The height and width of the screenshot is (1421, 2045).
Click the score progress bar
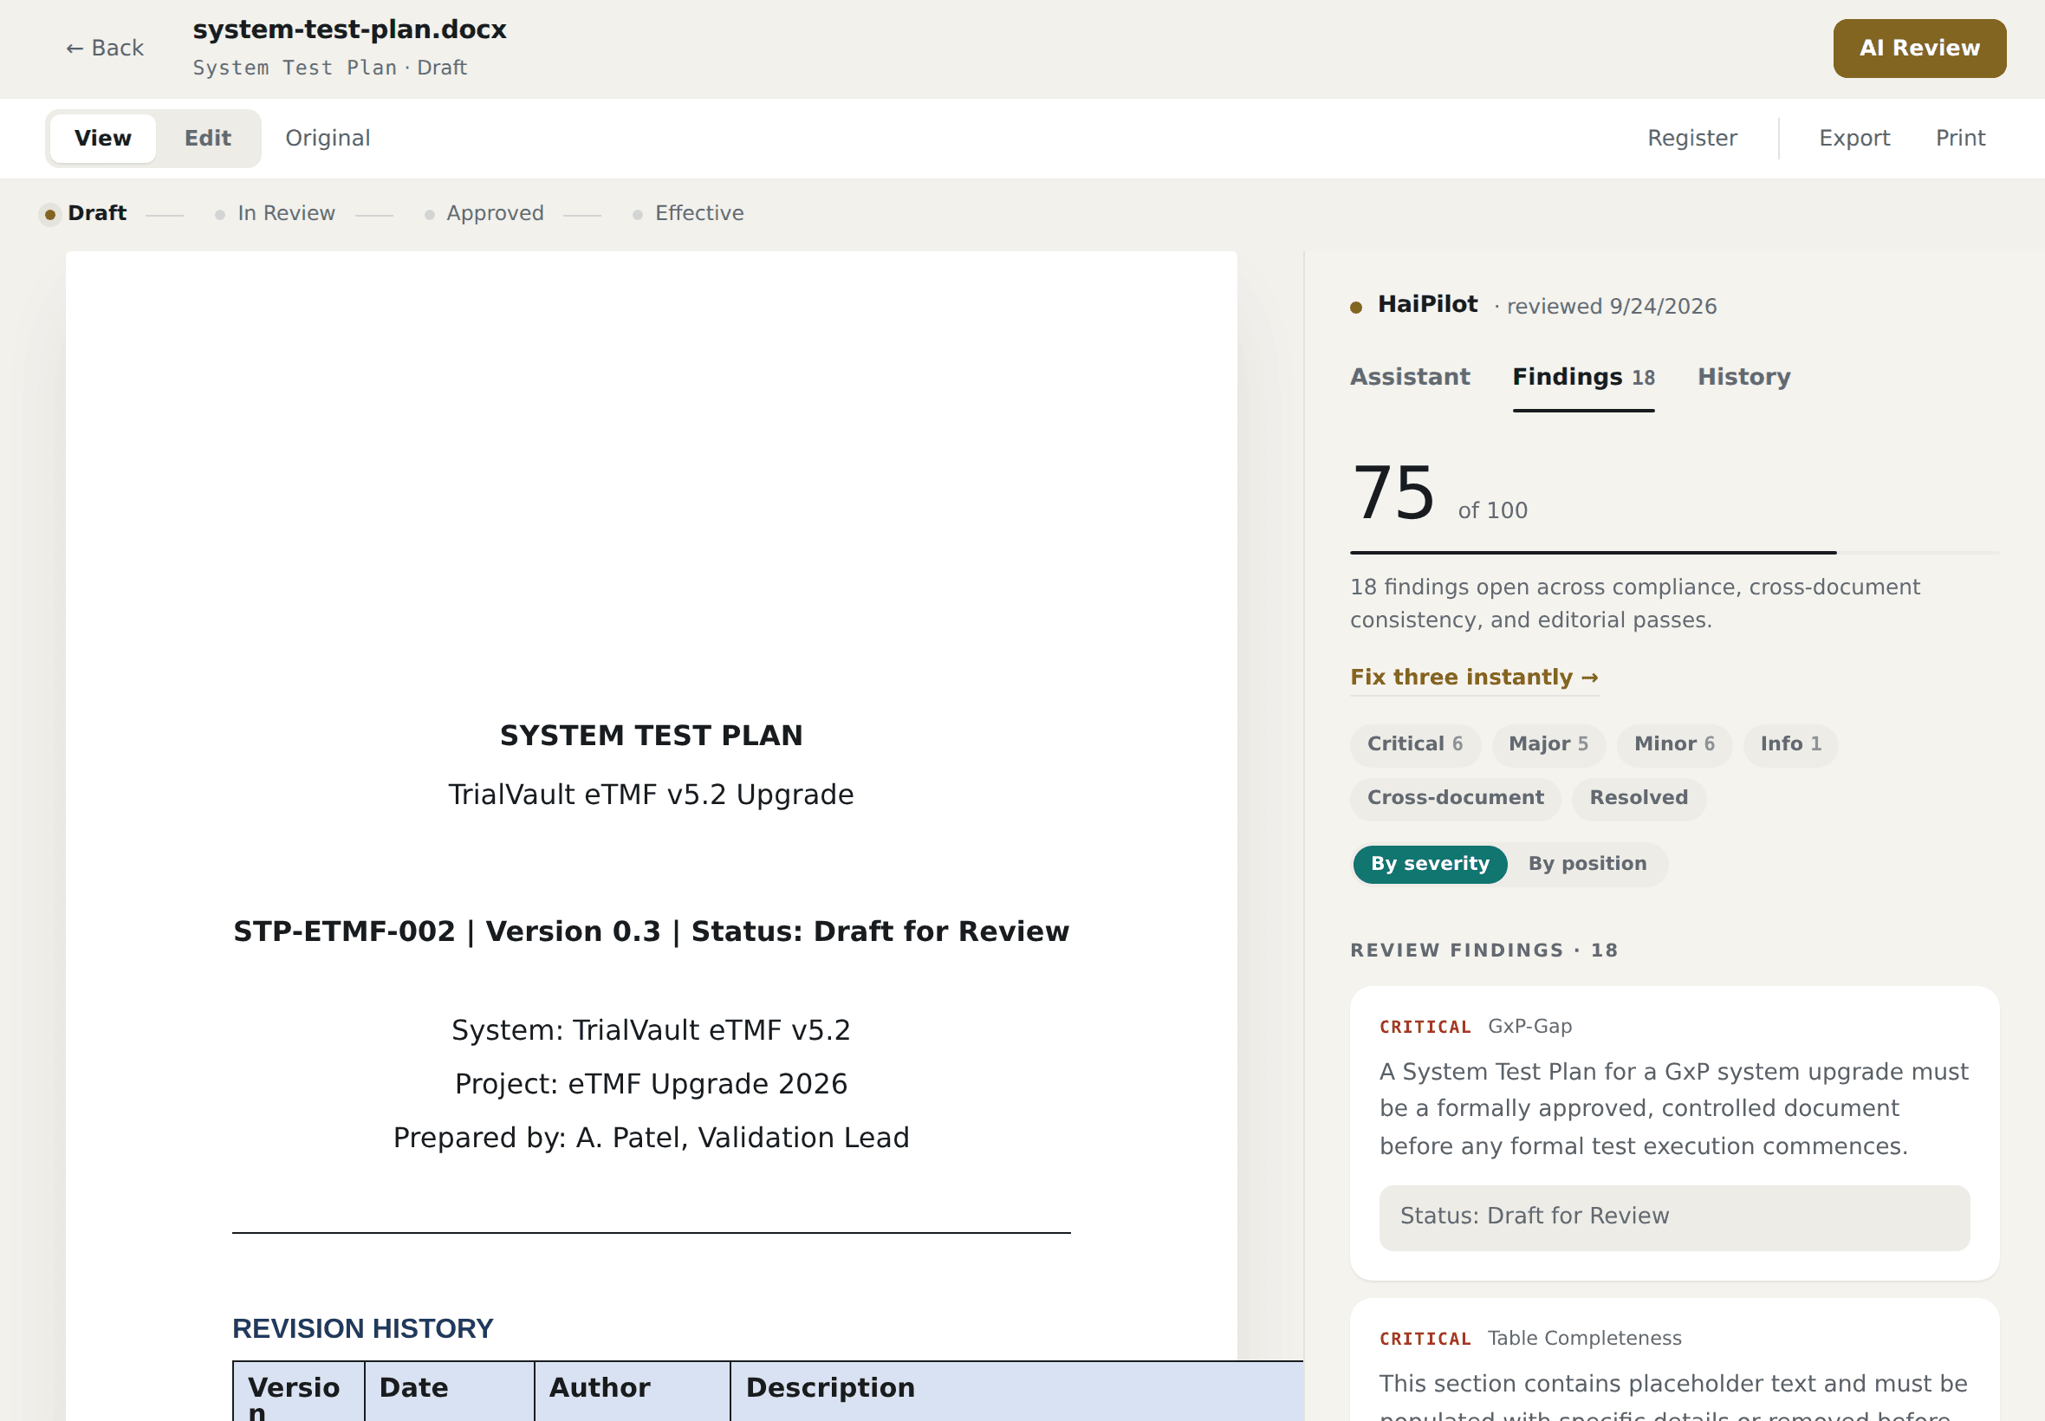(1674, 553)
